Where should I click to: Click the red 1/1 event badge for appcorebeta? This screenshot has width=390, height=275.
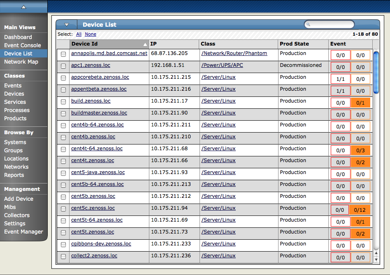pyautogui.click(x=340, y=79)
